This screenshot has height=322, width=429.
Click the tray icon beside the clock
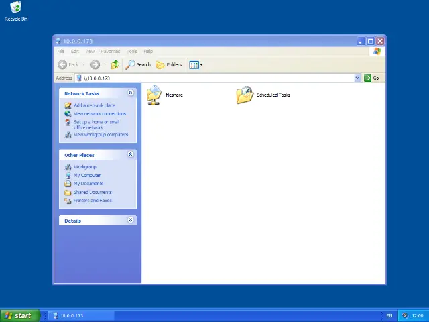tap(405, 315)
